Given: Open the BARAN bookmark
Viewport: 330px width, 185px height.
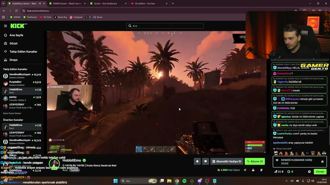Looking at the screenshot, I should (15, 17).
